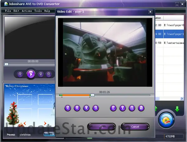Click the Video Edit timeline slider handle
Screen dimensions: 187x142
[92, 95]
